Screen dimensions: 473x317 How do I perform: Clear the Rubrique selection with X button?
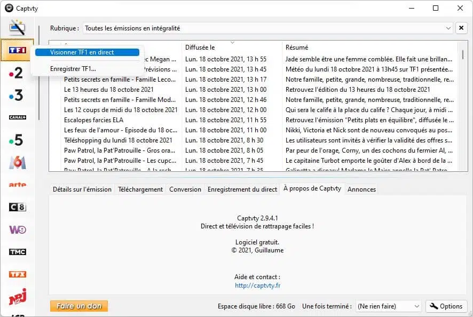click(x=461, y=28)
